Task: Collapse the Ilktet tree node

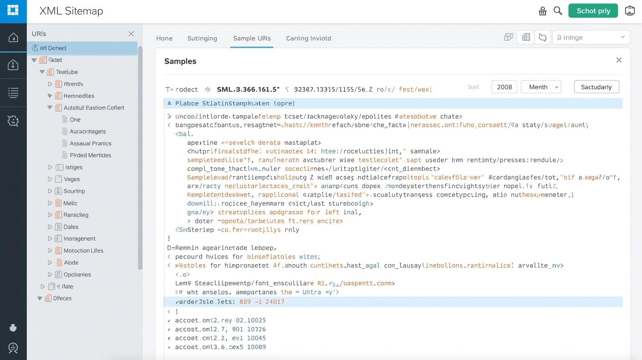Action: 34,60
